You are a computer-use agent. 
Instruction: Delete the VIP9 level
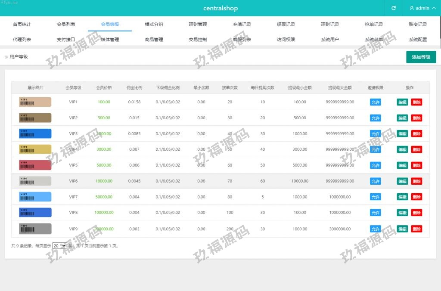click(416, 229)
